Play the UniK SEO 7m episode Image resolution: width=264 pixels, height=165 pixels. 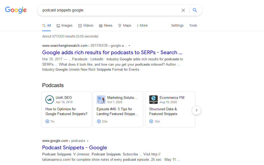47,121
